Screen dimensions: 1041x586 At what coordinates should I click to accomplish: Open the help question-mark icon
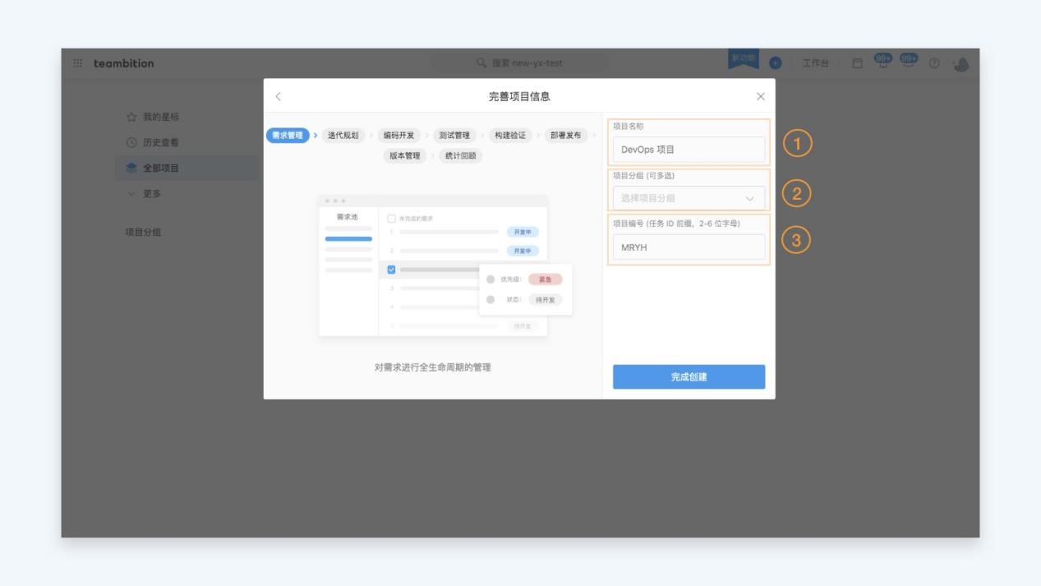tap(934, 63)
